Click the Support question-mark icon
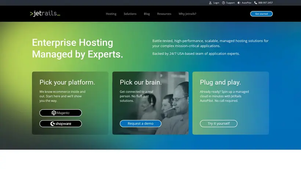This screenshot has width=301, height=169. point(224,3)
